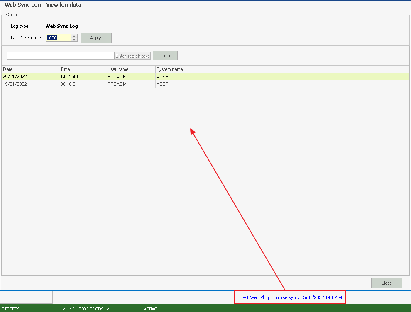Click the Web Sync Log type label

tap(61, 26)
